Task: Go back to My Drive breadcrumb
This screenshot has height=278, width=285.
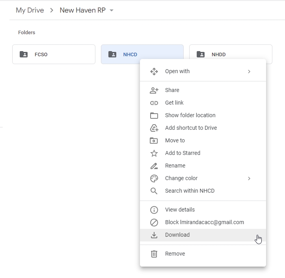Action: 30,10
